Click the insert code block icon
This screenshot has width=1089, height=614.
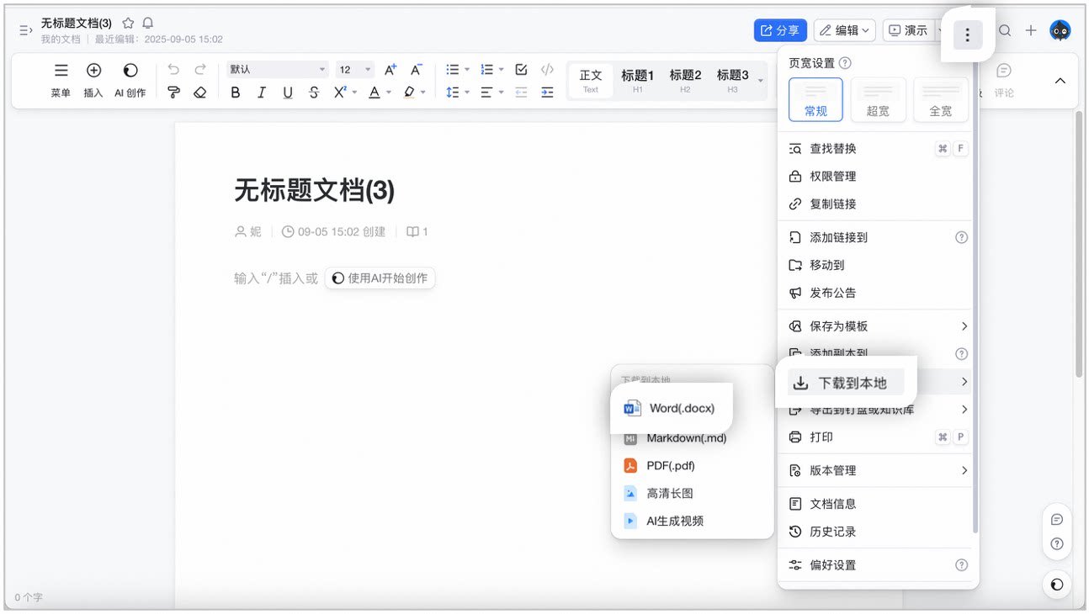click(547, 70)
